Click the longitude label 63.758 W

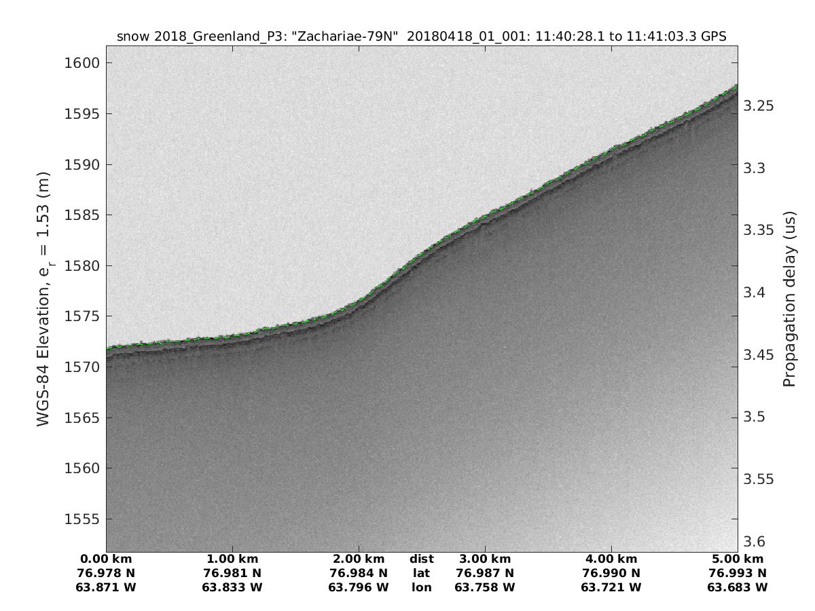[x=485, y=587]
